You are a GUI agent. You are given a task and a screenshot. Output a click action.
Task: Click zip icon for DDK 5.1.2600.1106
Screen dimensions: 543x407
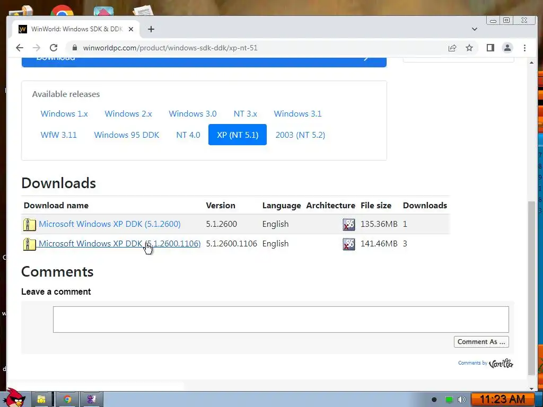click(x=30, y=244)
